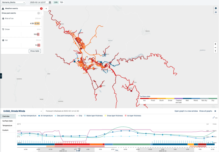Click the 3:35 timeline cursor marker
This screenshot has height=152, width=219.
[78, 149]
